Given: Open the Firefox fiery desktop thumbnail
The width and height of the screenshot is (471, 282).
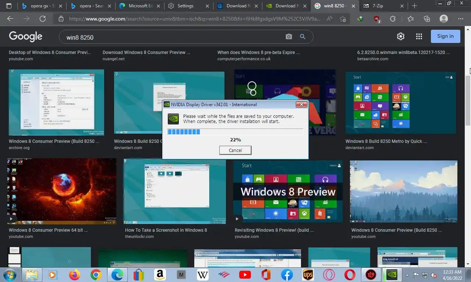Looking at the screenshot, I should pyautogui.click(x=62, y=191).
